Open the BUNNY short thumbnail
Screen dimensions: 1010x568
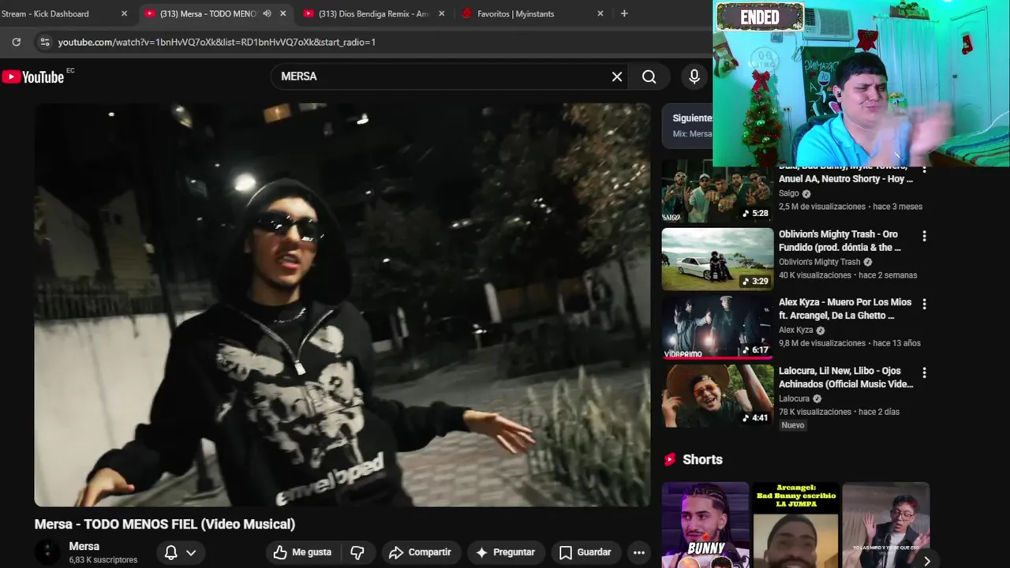point(705,525)
